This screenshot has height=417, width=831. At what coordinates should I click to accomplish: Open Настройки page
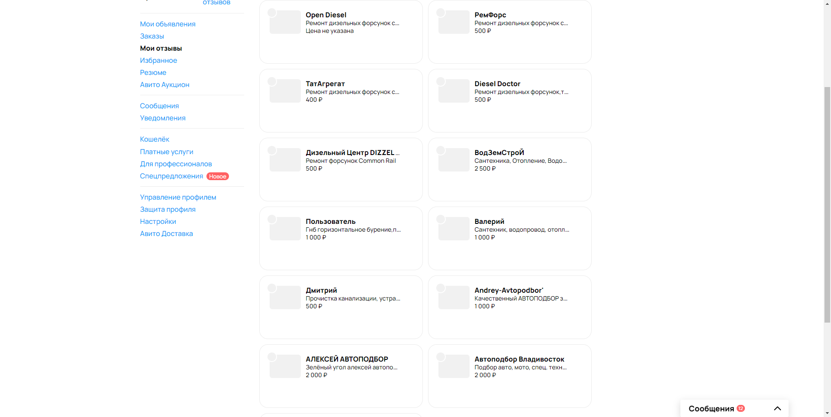tap(158, 221)
